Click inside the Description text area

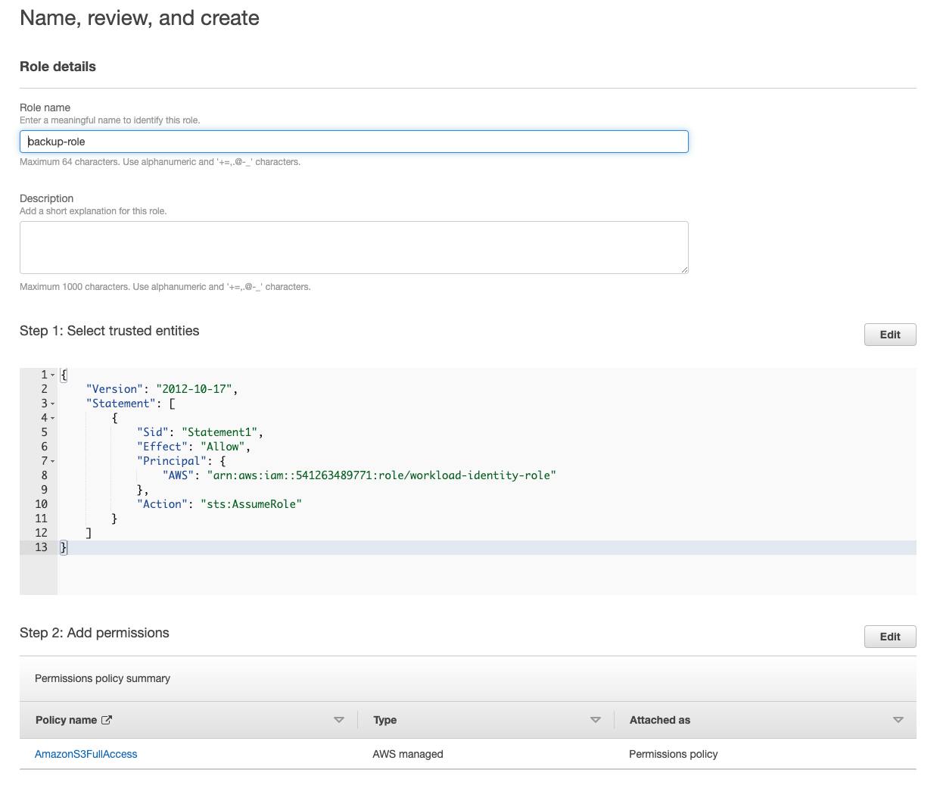tap(353, 247)
